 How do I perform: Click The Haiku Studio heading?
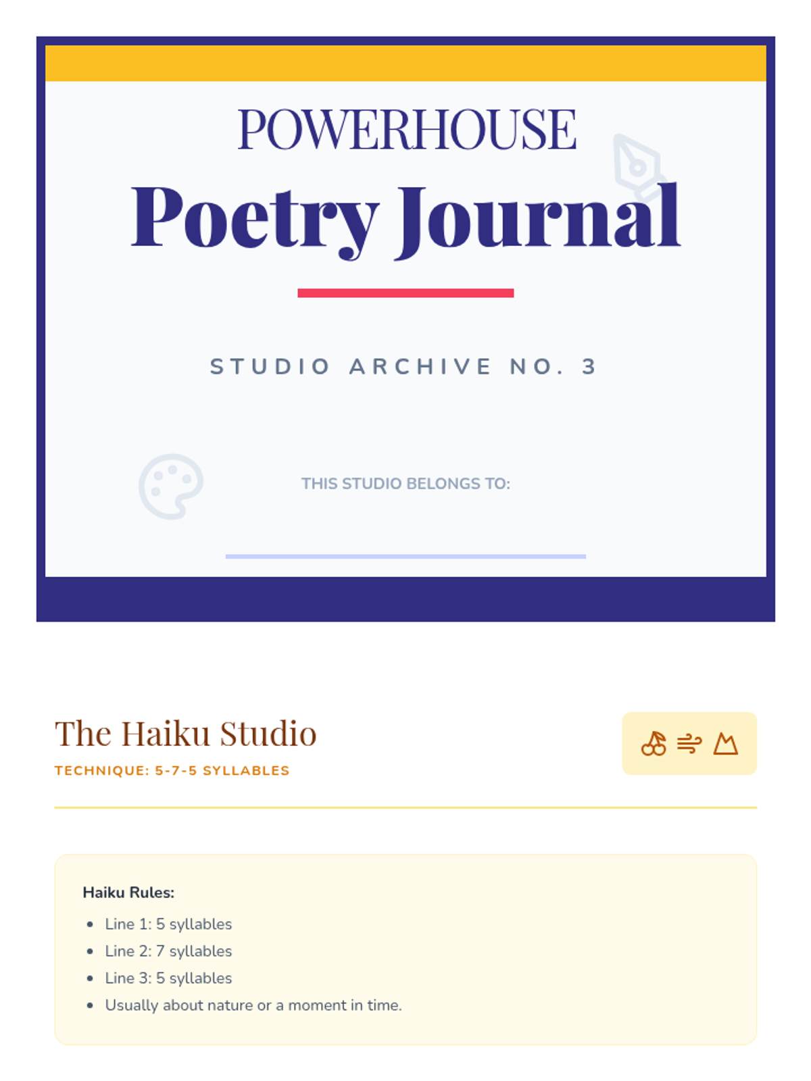click(x=185, y=734)
